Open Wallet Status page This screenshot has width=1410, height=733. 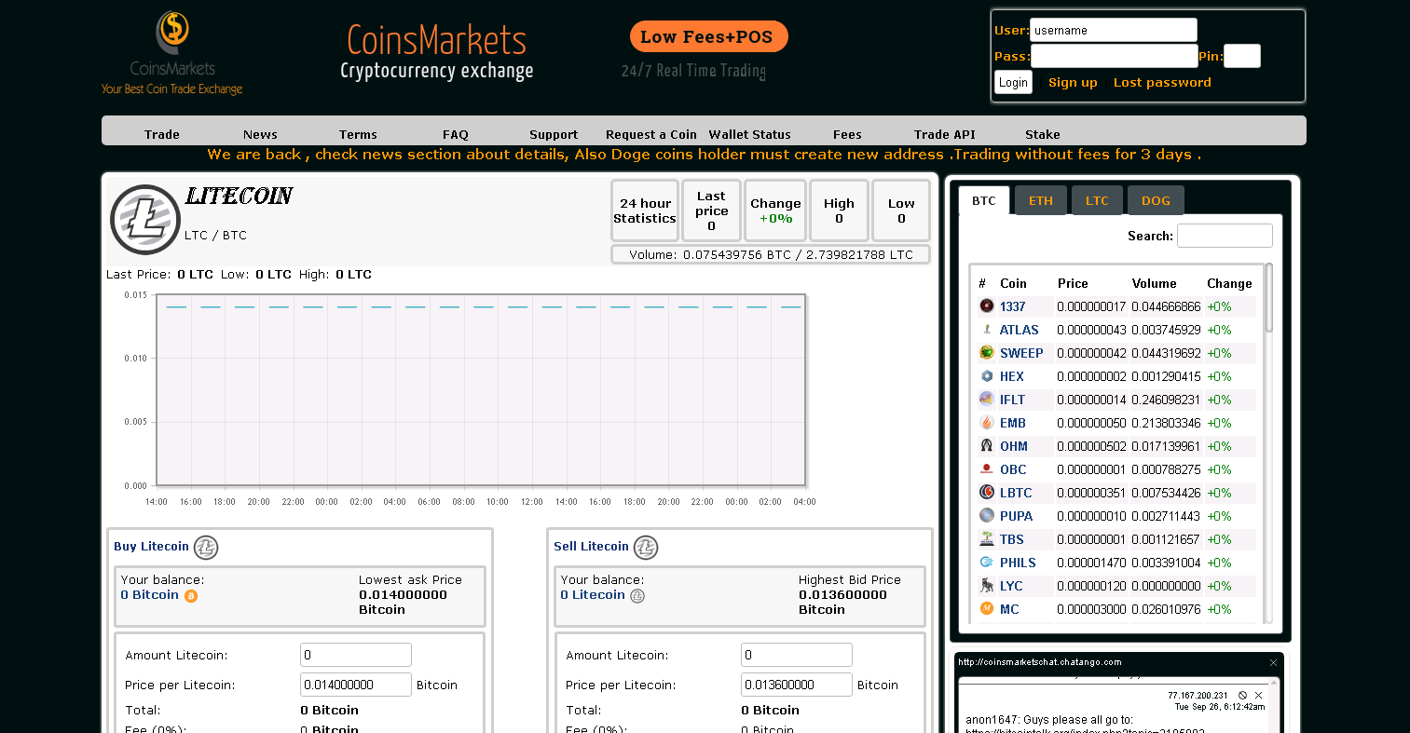tap(749, 134)
